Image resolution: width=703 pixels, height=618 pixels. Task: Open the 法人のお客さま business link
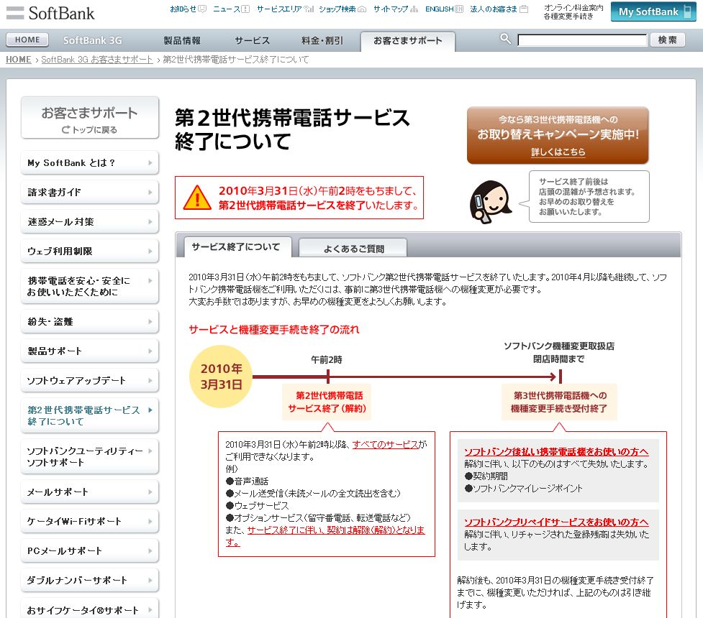[499, 9]
